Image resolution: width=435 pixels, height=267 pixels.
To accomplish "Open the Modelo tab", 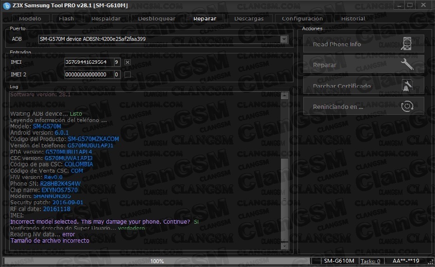I will [30, 18].
